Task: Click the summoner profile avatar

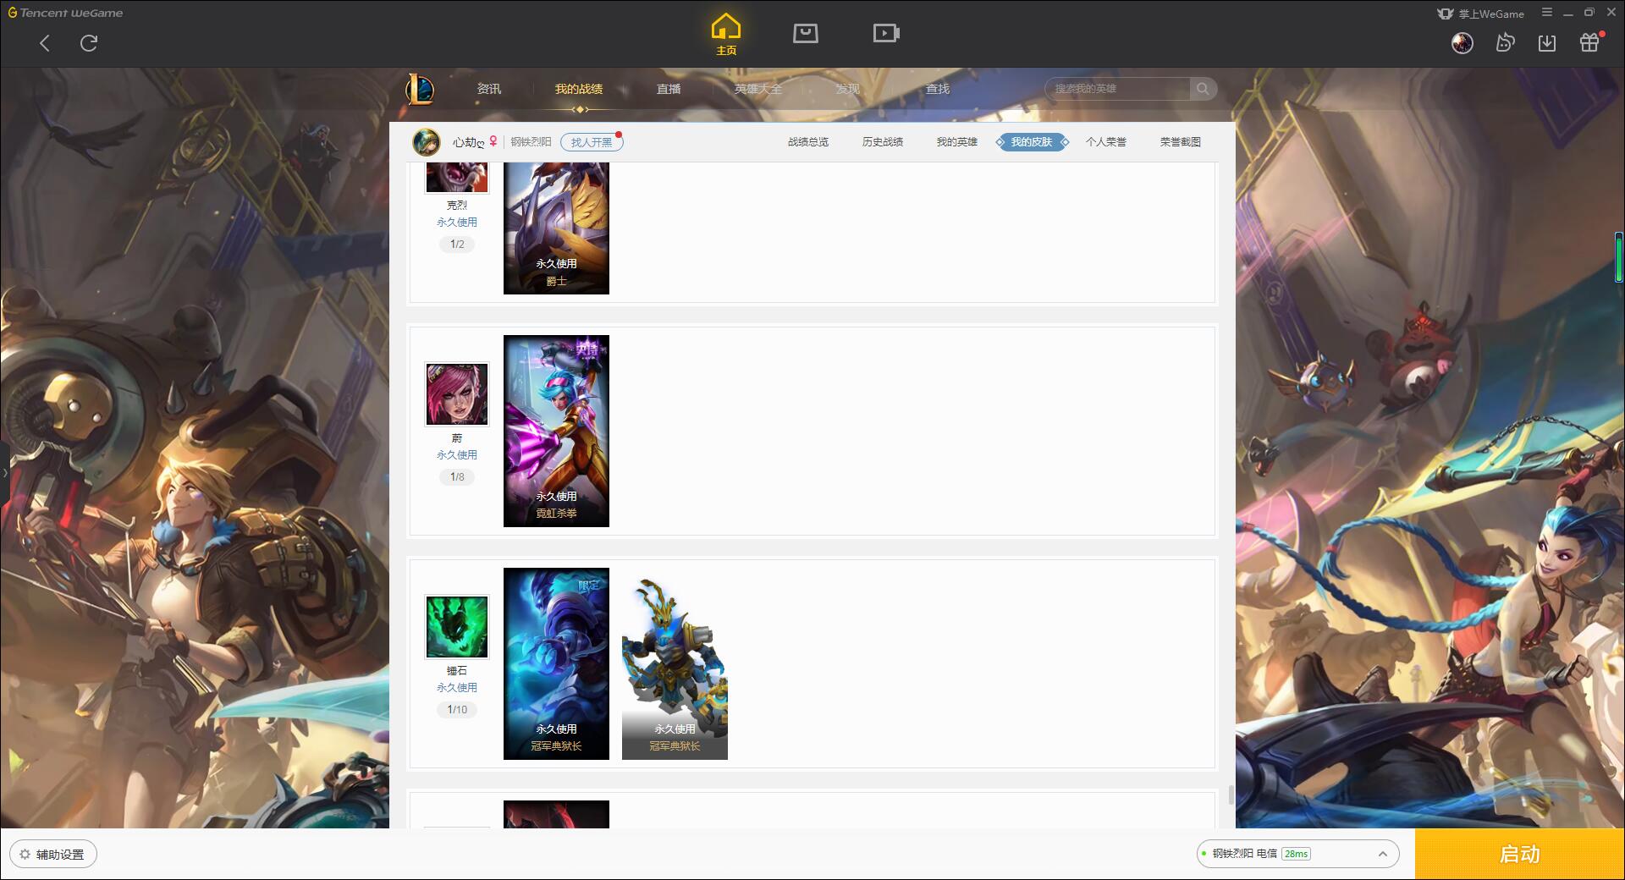Action: 427,142
